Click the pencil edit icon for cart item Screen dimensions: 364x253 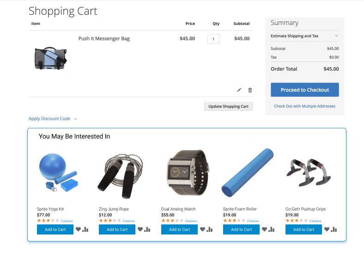click(239, 90)
